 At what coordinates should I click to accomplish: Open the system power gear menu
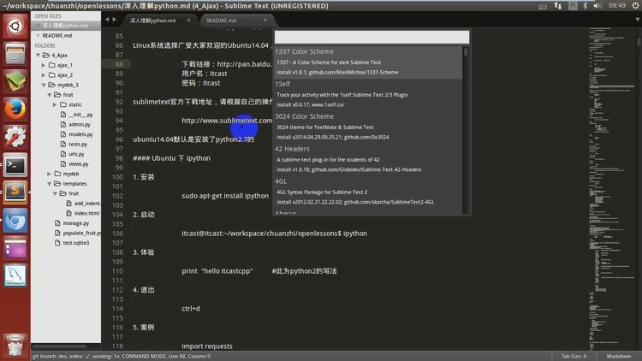tap(635, 6)
